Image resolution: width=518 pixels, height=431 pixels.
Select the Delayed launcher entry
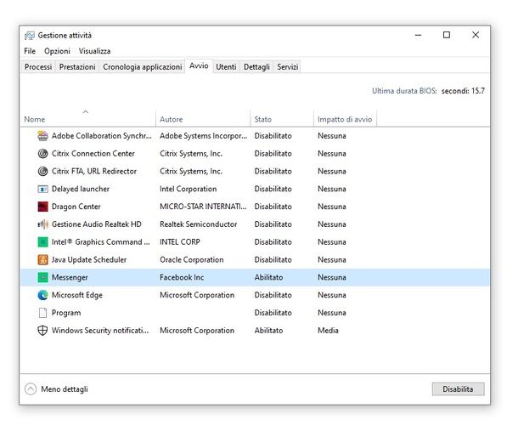(x=81, y=189)
